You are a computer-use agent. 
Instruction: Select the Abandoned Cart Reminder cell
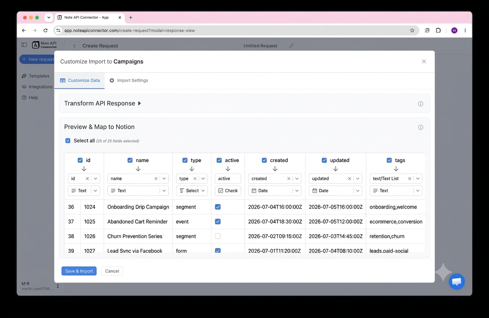point(138,222)
